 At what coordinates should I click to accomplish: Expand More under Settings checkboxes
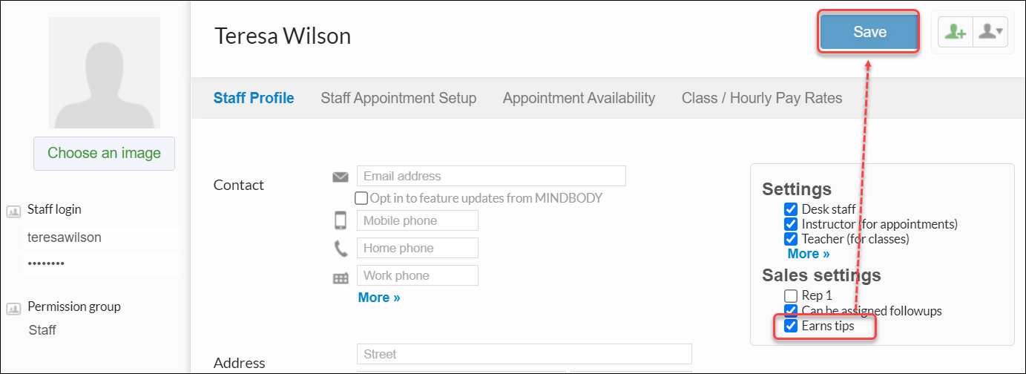pos(809,254)
